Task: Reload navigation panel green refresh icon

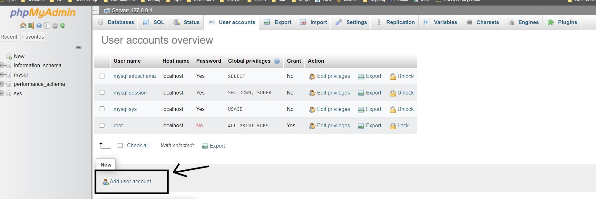Action: coord(63,25)
